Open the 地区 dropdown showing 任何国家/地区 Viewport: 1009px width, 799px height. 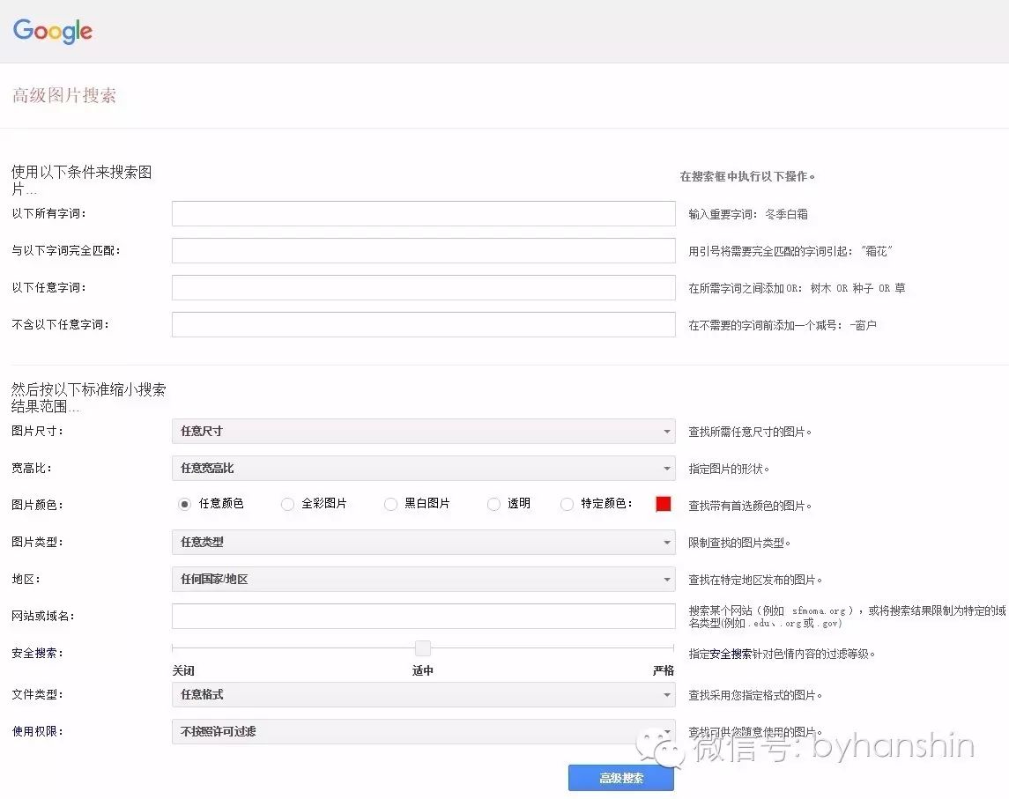pos(423,579)
